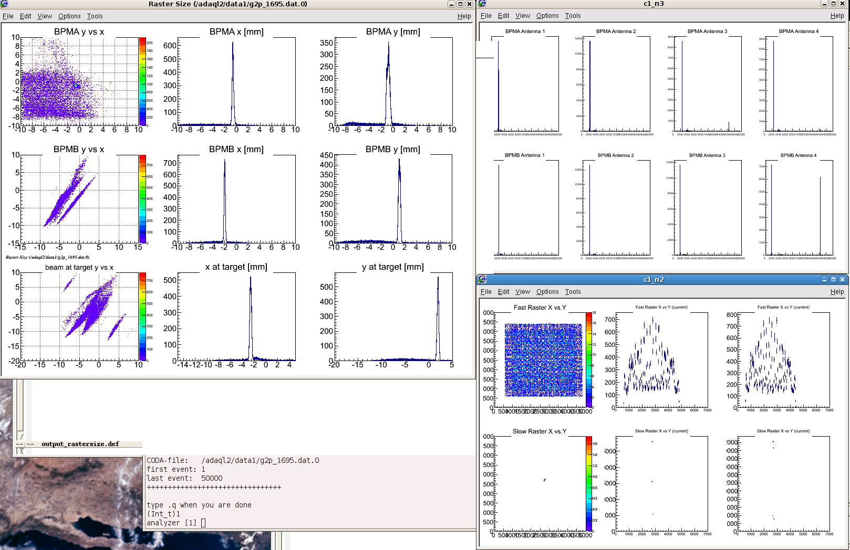Open Edit menu in c1_n2 window
Screen dimensions: 850x550
point(503,292)
